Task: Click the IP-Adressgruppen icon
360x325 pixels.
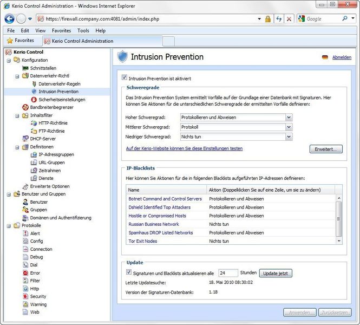Action: [x=34, y=154]
